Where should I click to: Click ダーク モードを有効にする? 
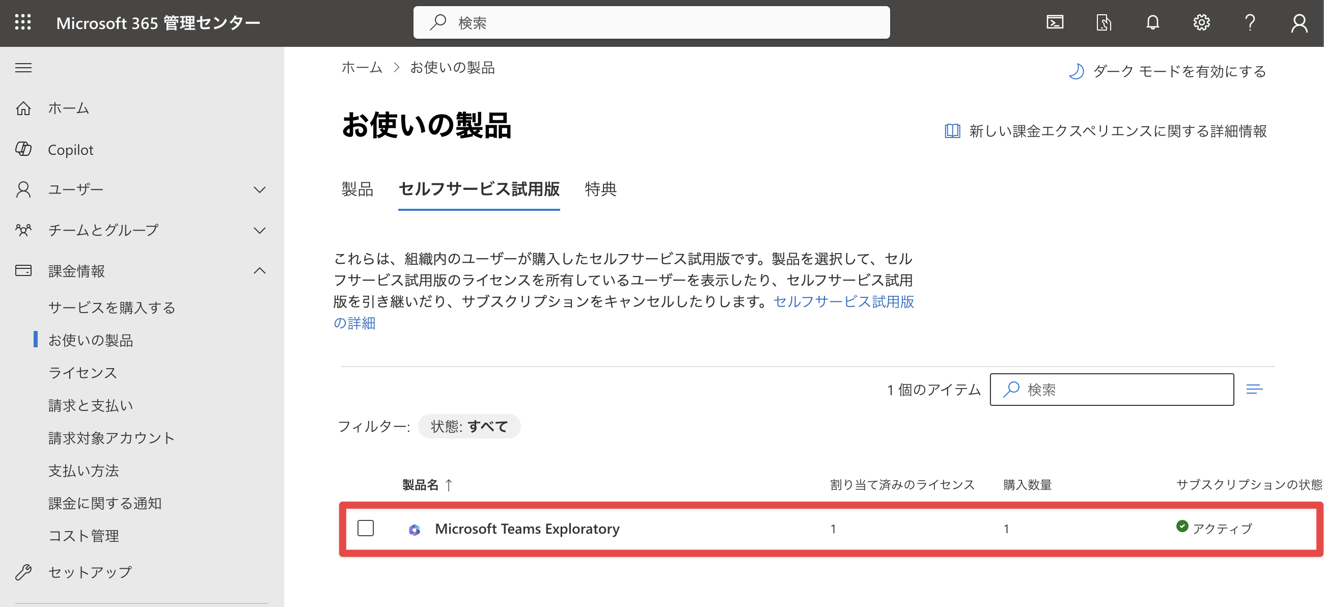(1179, 71)
